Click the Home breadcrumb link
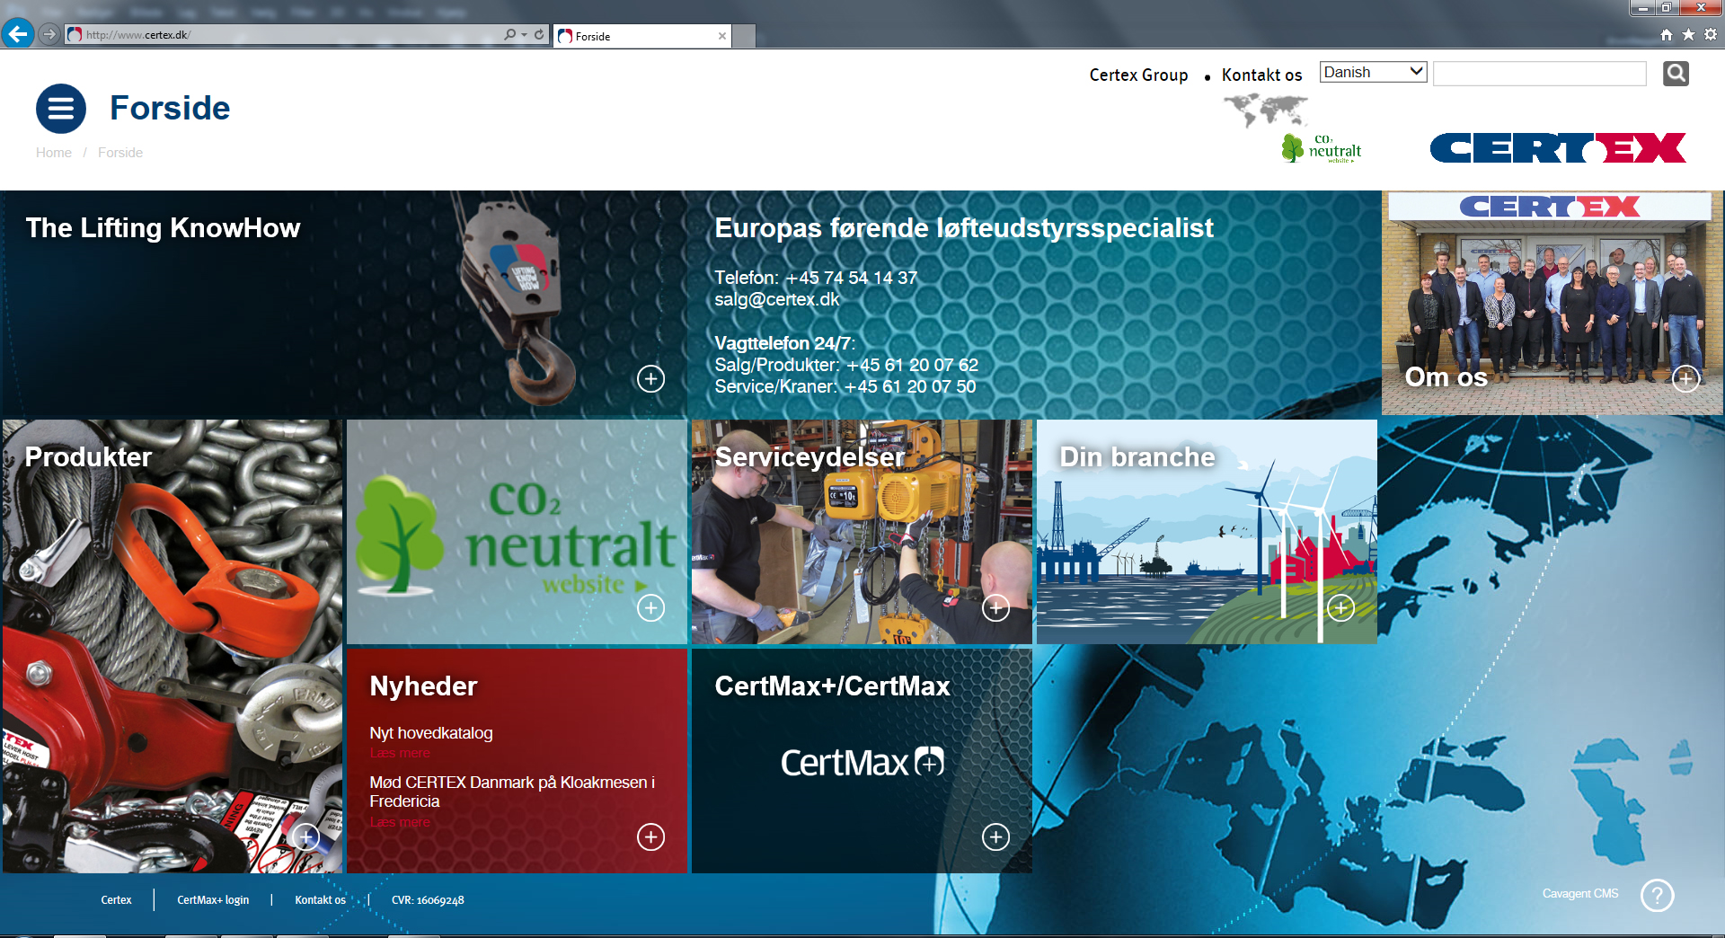This screenshot has height=938, width=1725. pos(54,153)
